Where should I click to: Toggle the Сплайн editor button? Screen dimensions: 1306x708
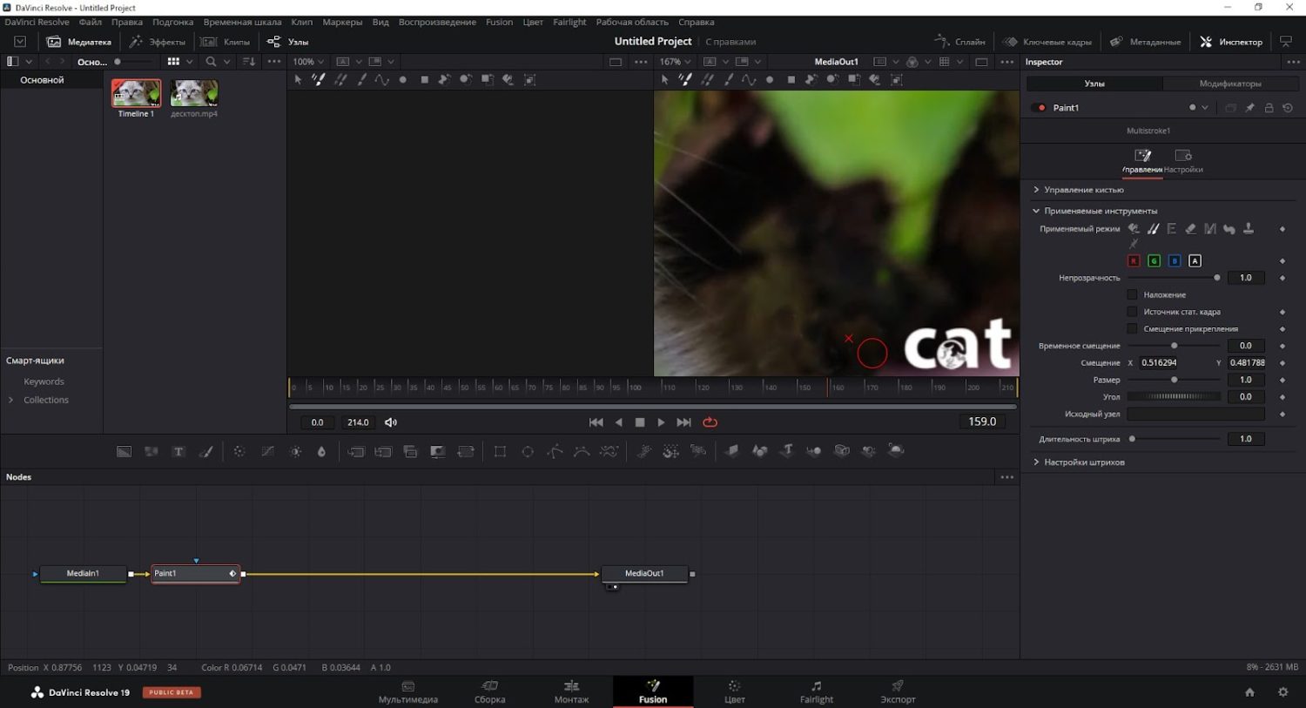coord(959,42)
